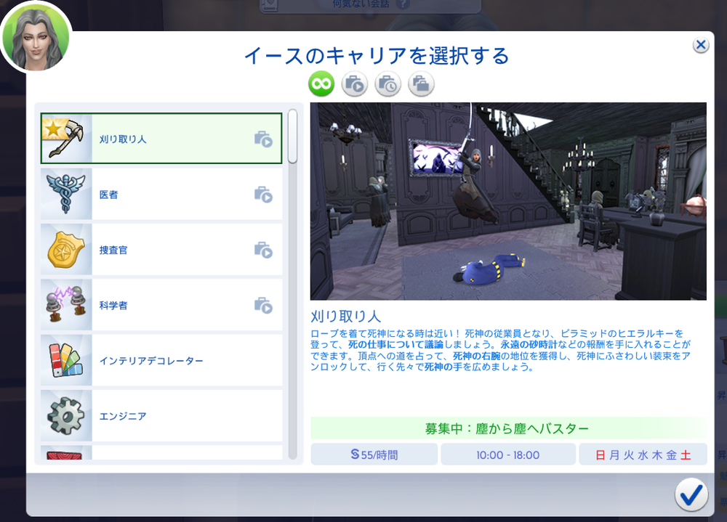The height and width of the screenshot is (522, 727).
Task: Click the Sim portrait avatar
Action: (x=36, y=38)
